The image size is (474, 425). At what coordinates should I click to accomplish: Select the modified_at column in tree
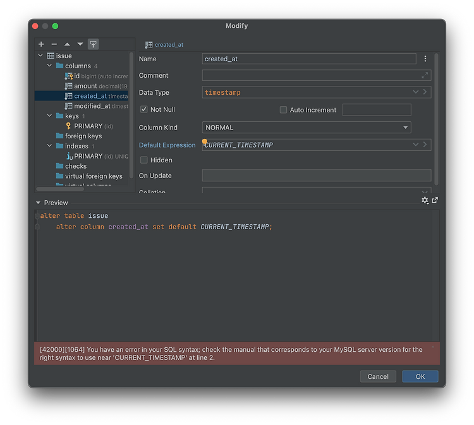(82, 106)
